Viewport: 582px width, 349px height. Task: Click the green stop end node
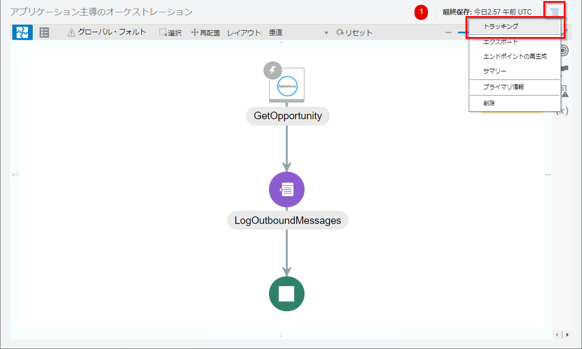[x=287, y=294]
